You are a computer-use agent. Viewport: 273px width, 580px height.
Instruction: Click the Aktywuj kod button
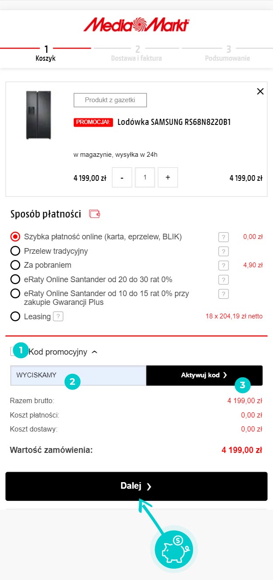[204, 375]
